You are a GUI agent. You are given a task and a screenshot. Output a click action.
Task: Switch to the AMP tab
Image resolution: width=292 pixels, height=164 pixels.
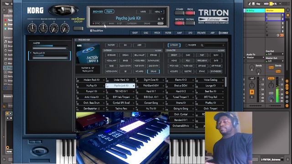[x=179, y=33]
